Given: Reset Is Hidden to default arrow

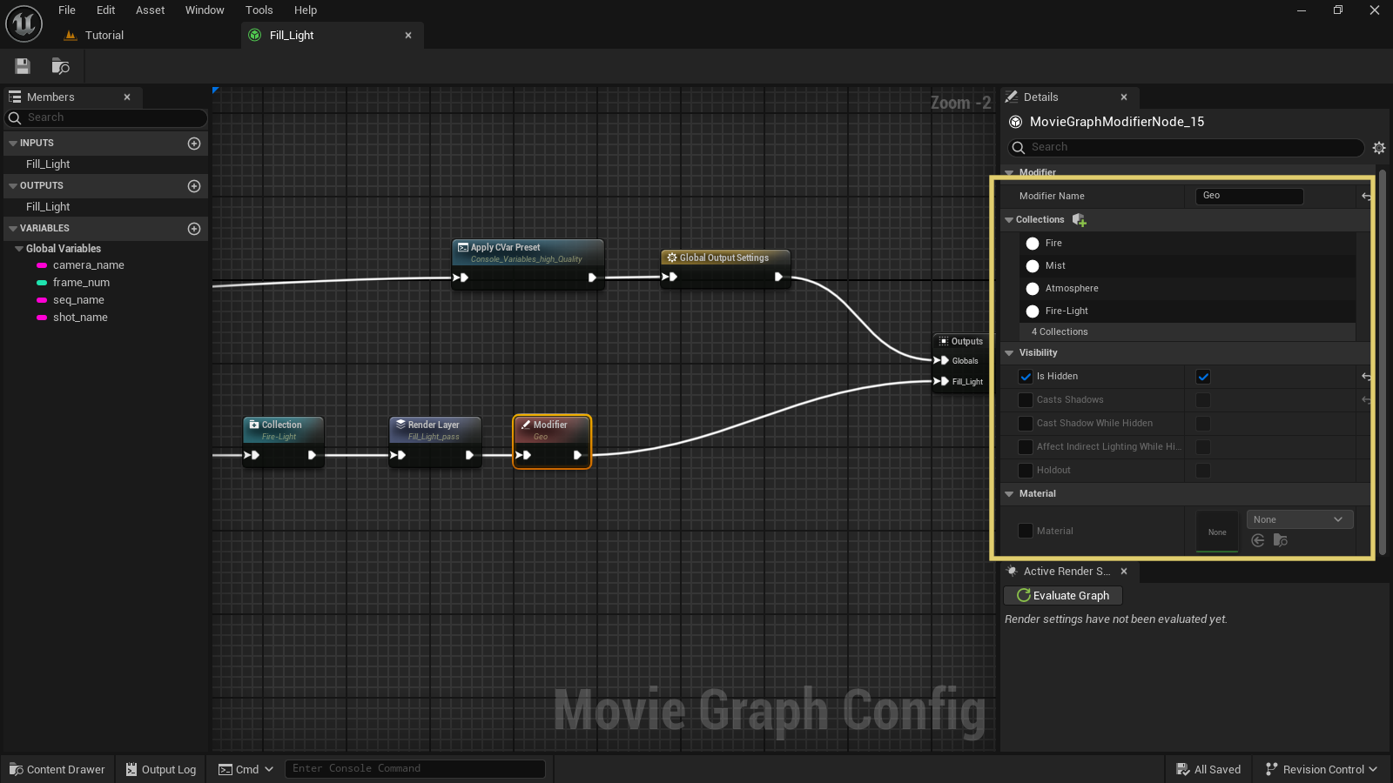Looking at the screenshot, I should (1366, 377).
